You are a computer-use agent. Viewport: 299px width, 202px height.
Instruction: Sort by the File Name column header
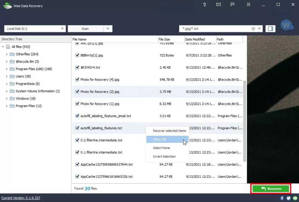click(x=115, y=40)
